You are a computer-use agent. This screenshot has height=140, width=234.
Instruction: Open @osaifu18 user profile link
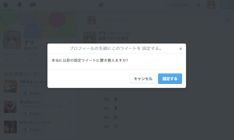point(43,122)
